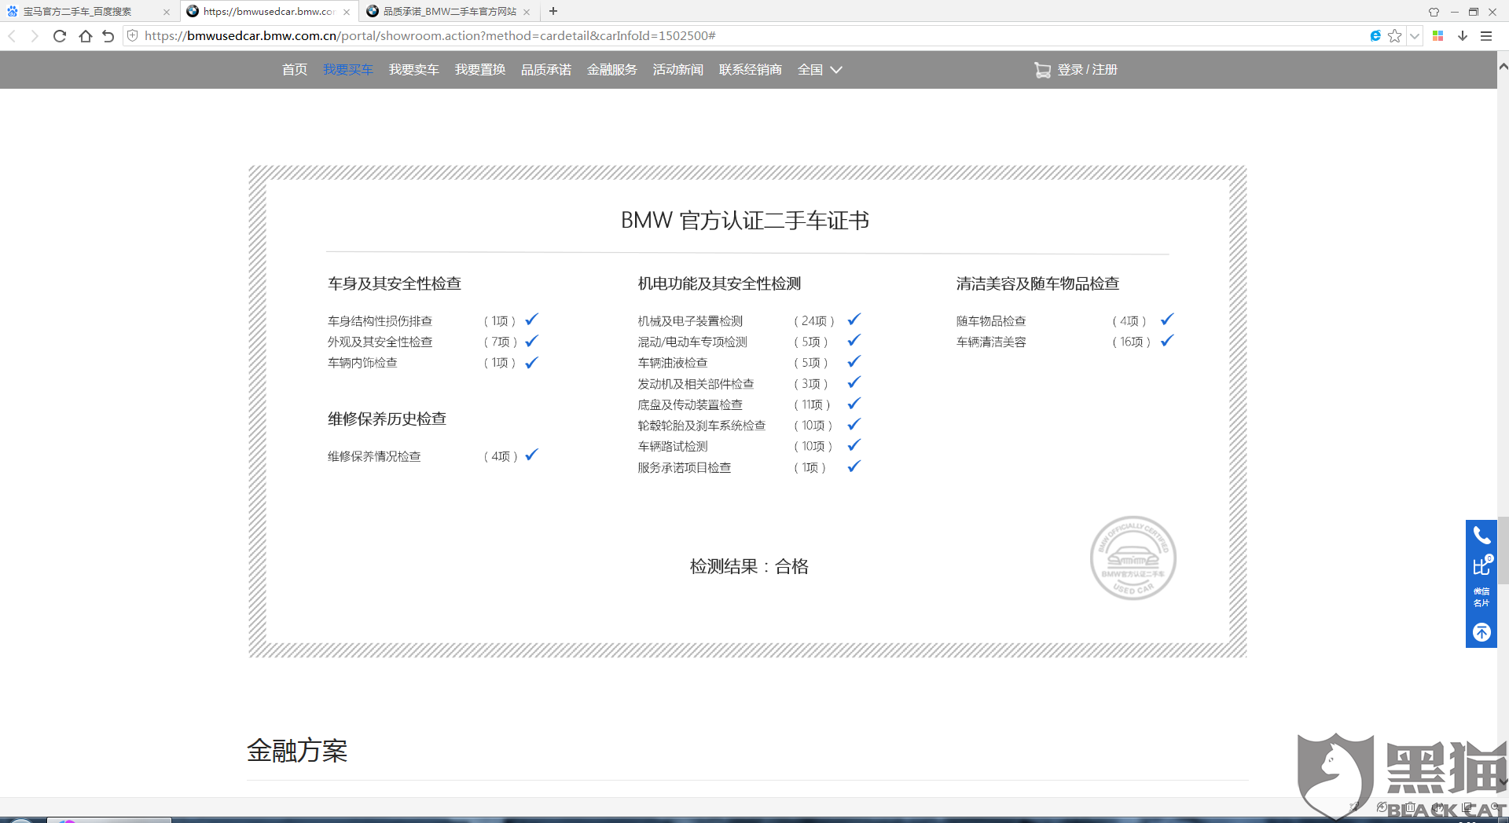Click the restore closed page undo icon
Screen dimensions: 1509x823
click(x=108, y=36)
